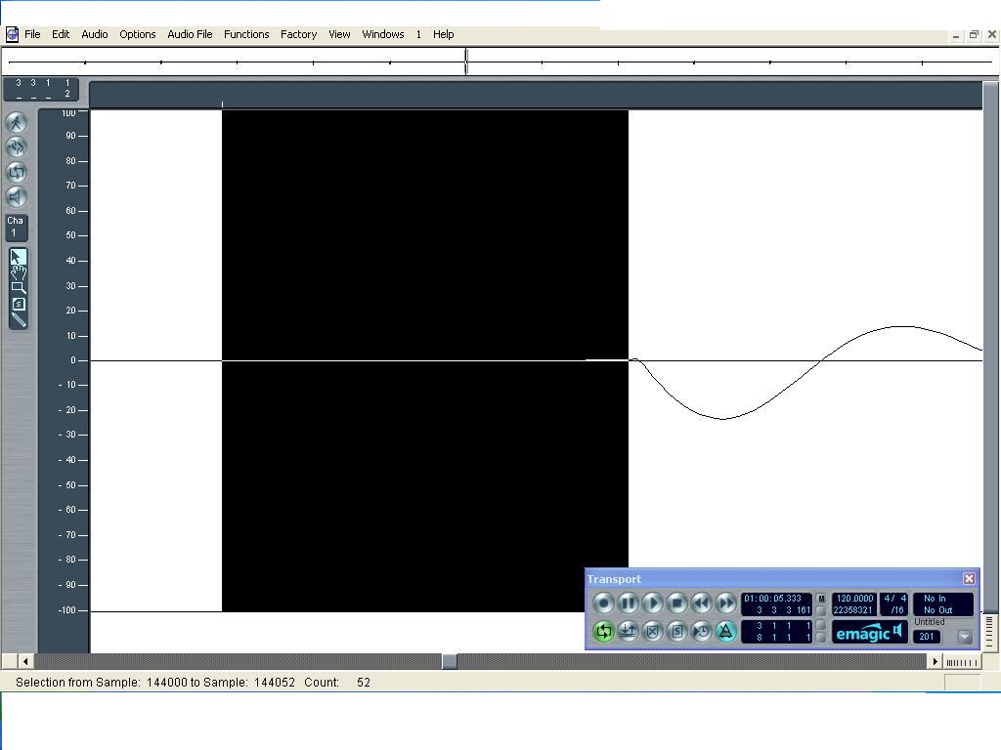The image size is (1001, 750).
Task: Click the Stop button in Transport
Action: point(676,603)
